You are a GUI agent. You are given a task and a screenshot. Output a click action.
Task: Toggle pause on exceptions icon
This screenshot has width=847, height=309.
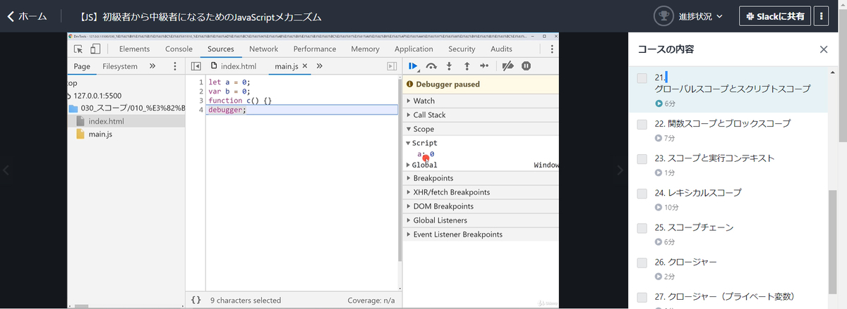tap(526, 66)
